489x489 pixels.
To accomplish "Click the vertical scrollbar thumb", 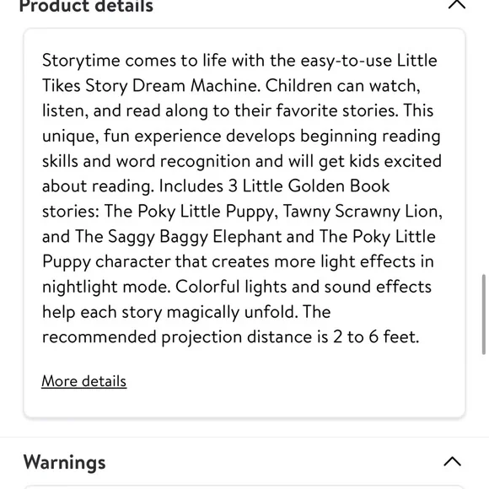I will (484, 314).
